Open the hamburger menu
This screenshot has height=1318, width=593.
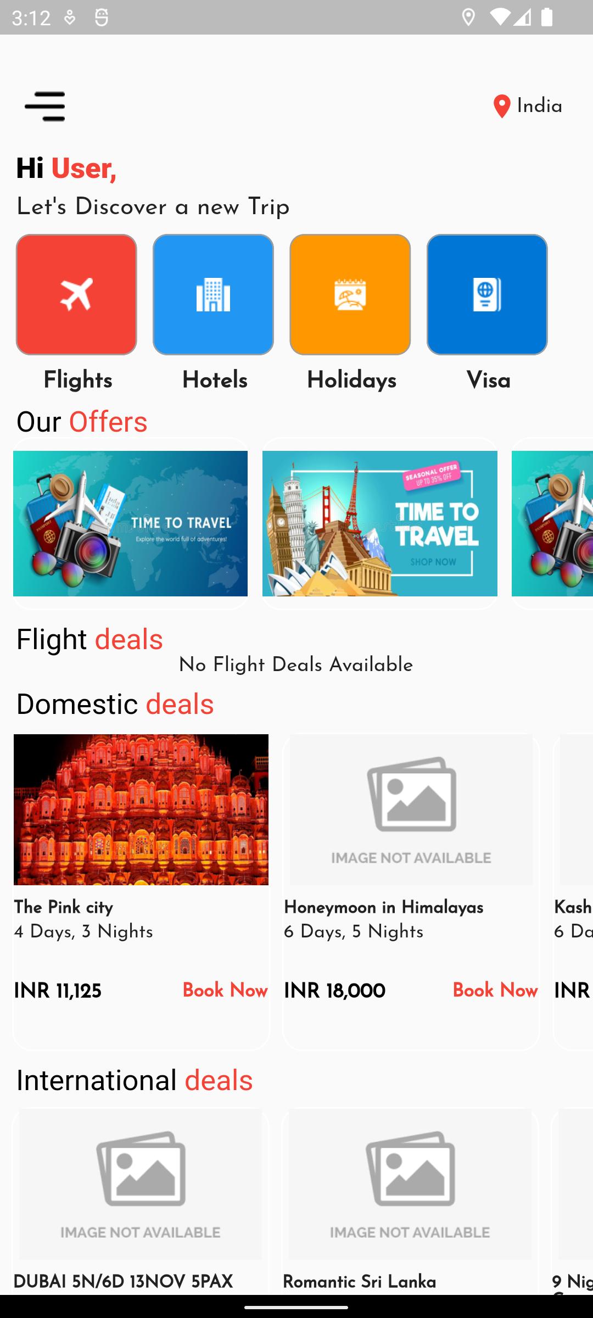tap(45, 107)
